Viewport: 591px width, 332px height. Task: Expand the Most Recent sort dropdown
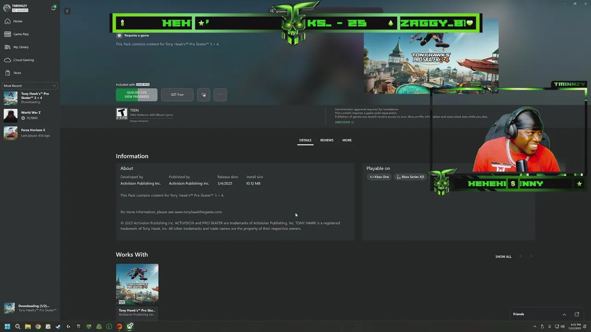(x=30, y=86)
